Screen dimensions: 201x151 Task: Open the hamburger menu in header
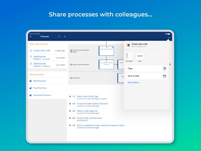pos(31,36)
